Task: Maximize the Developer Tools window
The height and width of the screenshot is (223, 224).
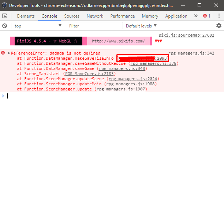Action: (x=199, y=5)
